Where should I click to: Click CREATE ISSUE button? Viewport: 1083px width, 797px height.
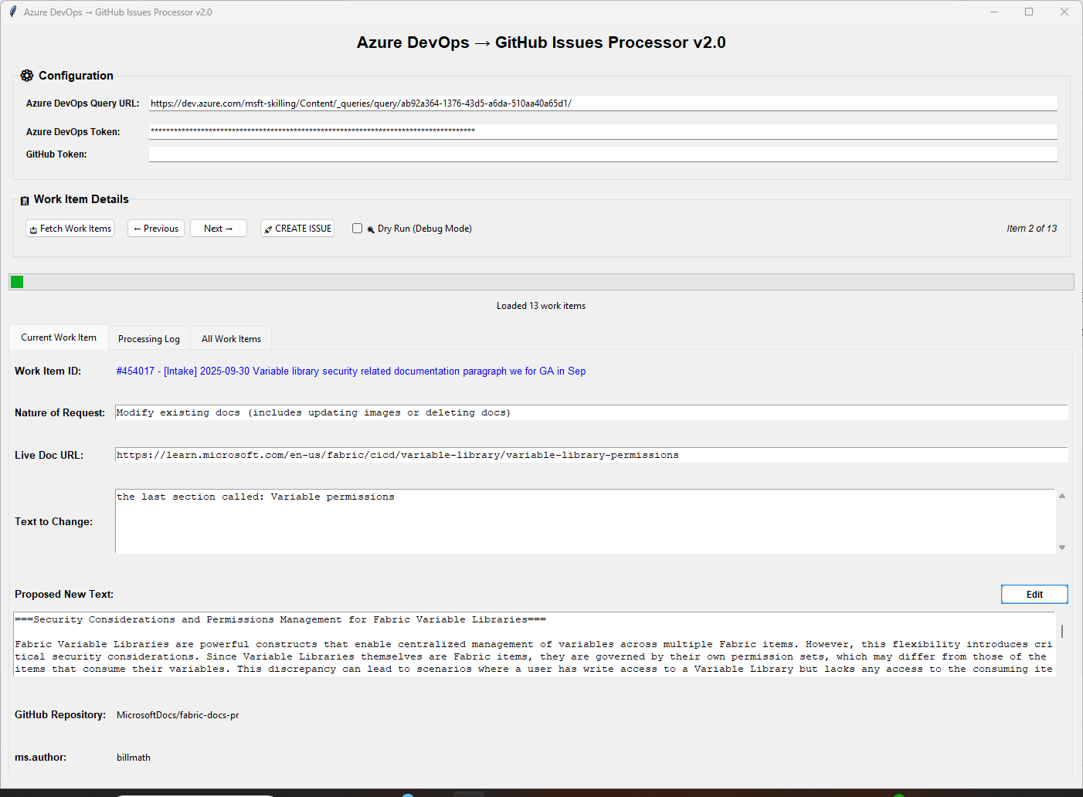[297, 229]
